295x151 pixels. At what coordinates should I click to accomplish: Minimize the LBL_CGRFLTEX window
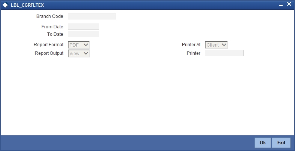pos(281,6)
